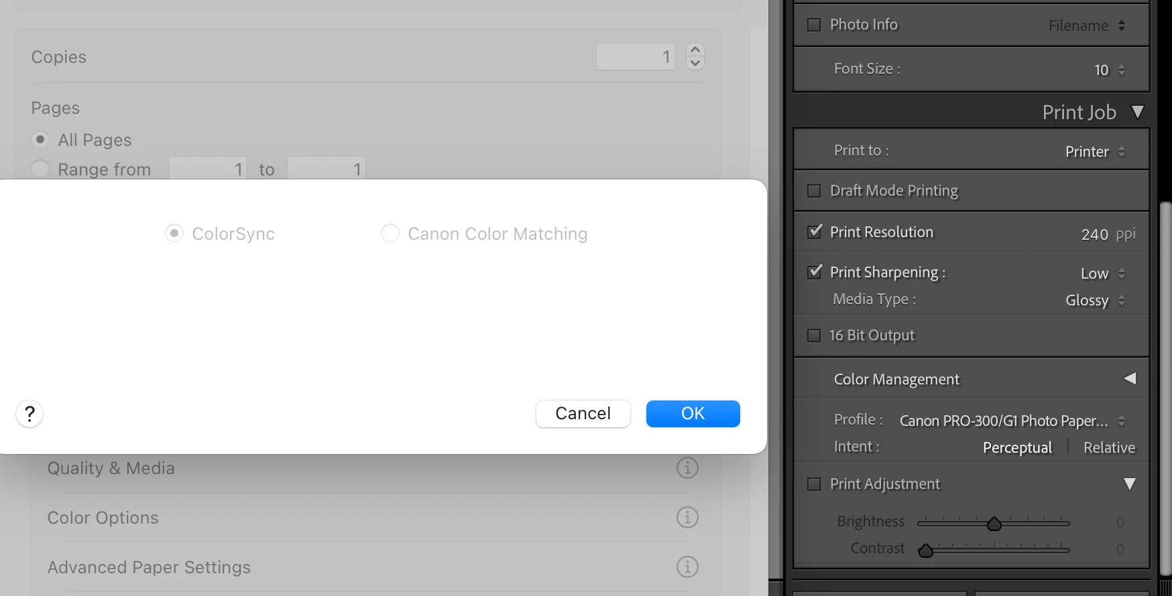Click the Range to end page field
This screenshot has width=1172, height=596.
pos(327,169)
